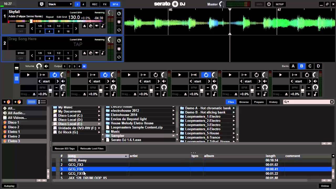Click deck 1 cue marker icon
The image size is (336, 189).
119,22
